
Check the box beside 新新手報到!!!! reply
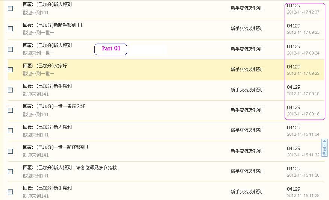pos(10,29)
